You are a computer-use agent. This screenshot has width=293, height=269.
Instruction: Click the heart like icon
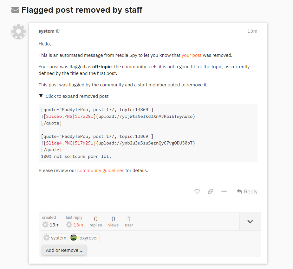point(197,192)
